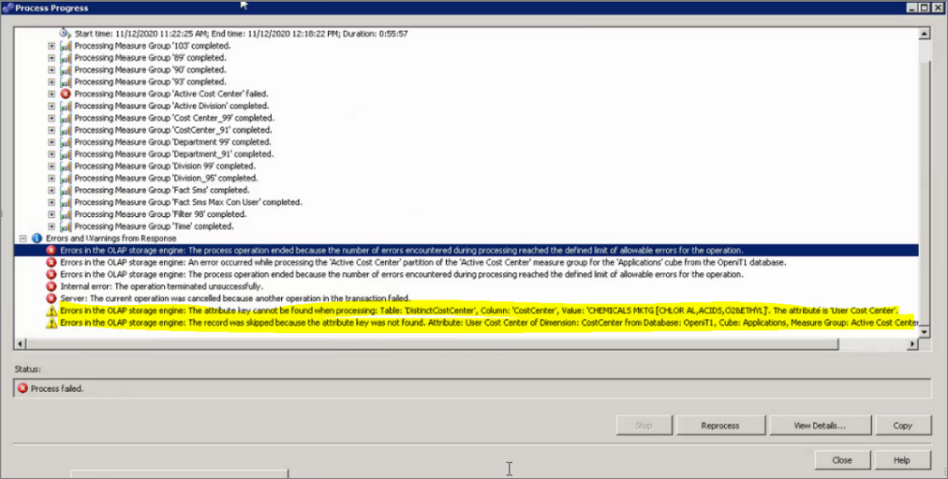Screen dimensions: 948x479
Task: Click the warning icon beside 'record was skipped' row
Action: tap(52, 323)
